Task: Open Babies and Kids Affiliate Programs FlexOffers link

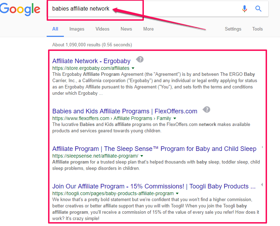Action: (125, 111)
